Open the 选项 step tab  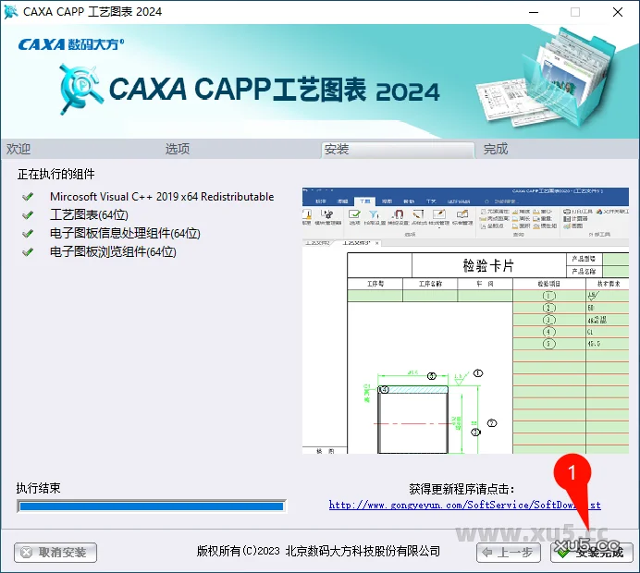(178, 149)
